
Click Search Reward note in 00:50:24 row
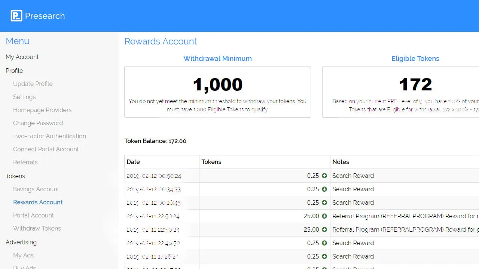point(353,176)
